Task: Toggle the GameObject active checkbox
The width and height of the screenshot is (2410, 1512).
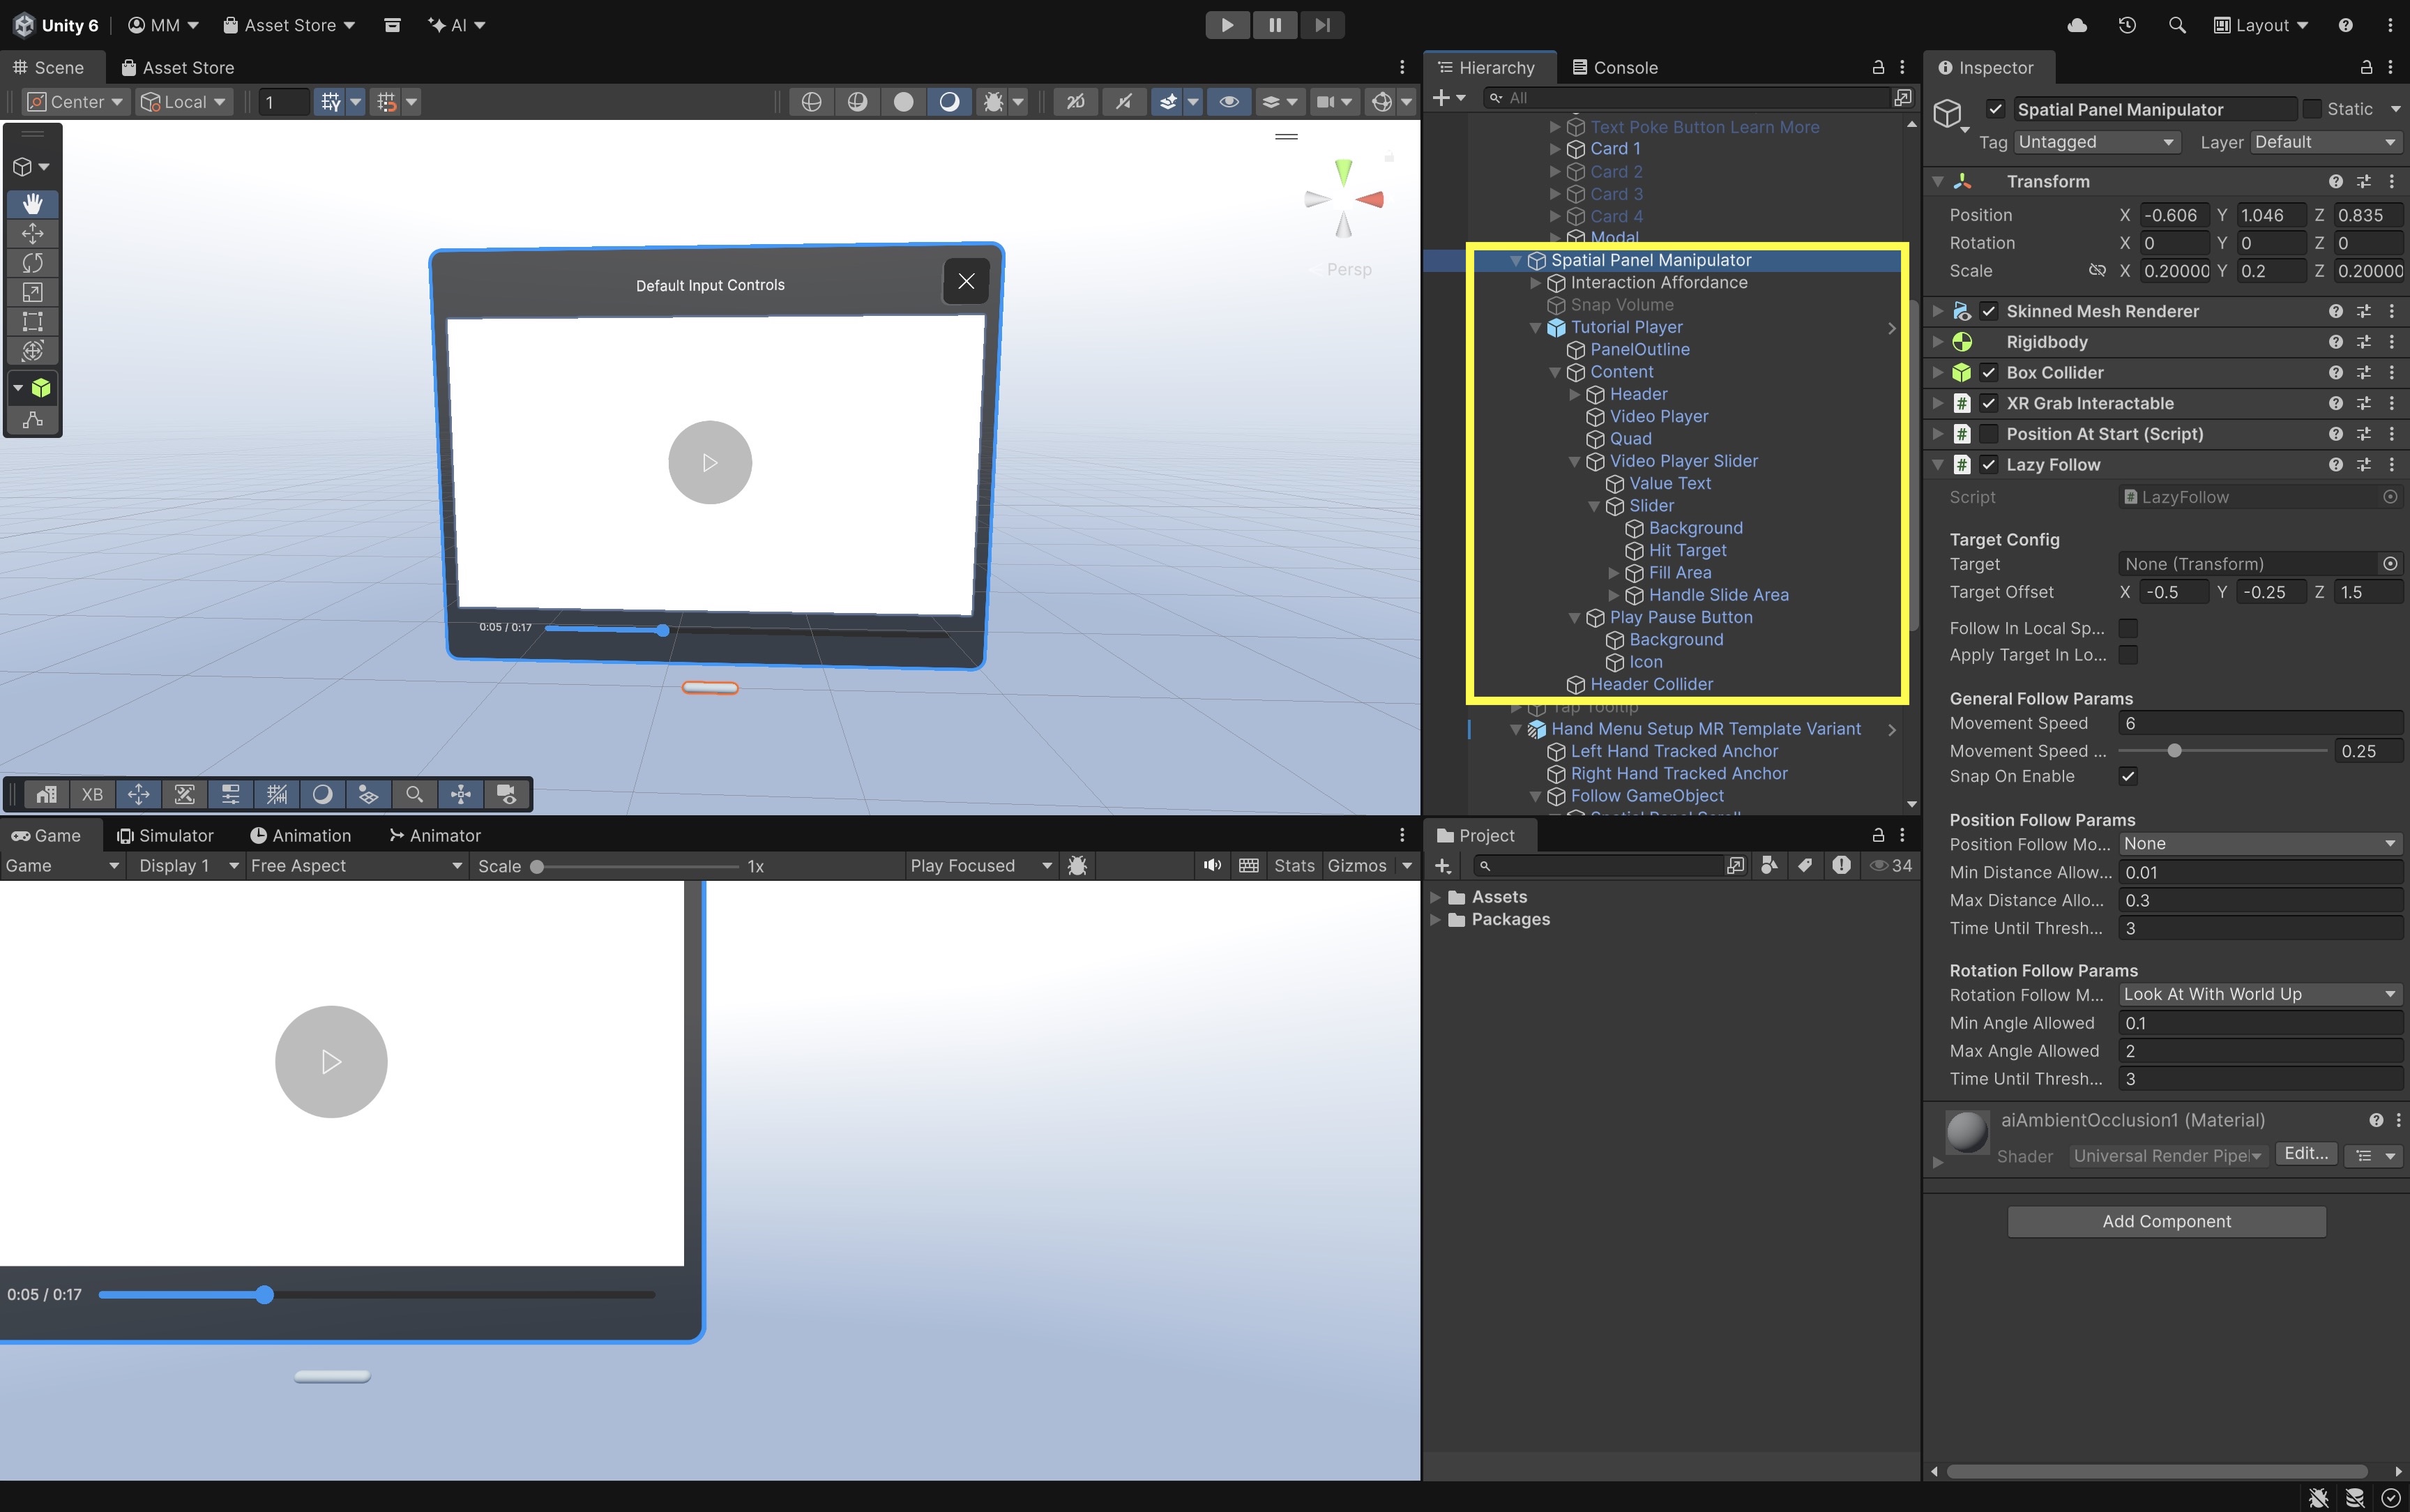Action: point(1995,109)
